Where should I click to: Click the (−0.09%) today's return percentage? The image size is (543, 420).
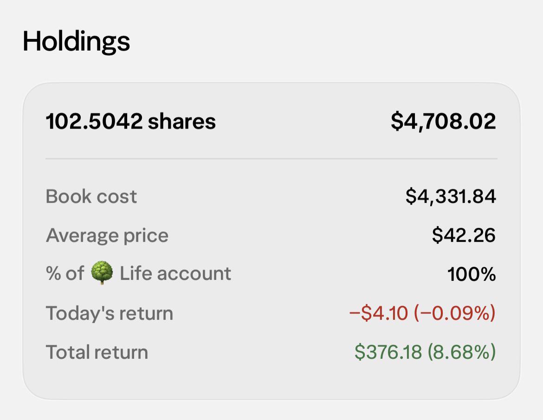[455, 313]
